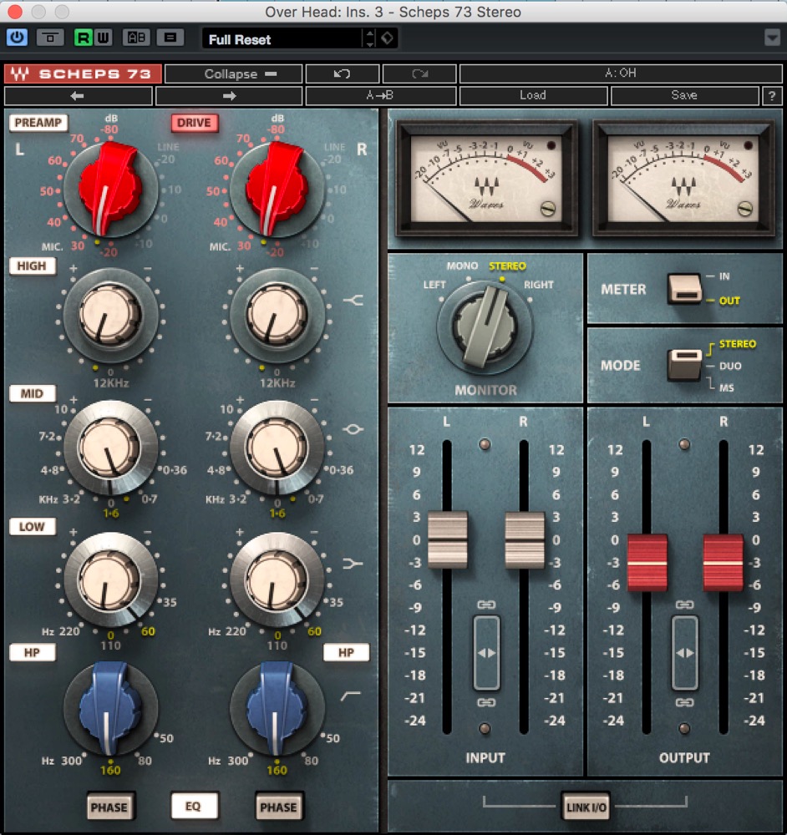Click the redo arrow icon
The image size is (787, 835).
point(419,73)
